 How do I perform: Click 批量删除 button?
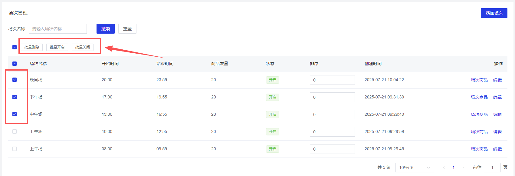coord(32,47)
